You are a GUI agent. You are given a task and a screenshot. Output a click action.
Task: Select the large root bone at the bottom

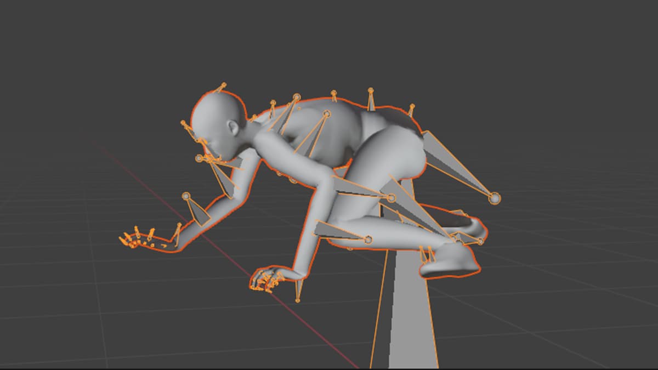(405, 318)
